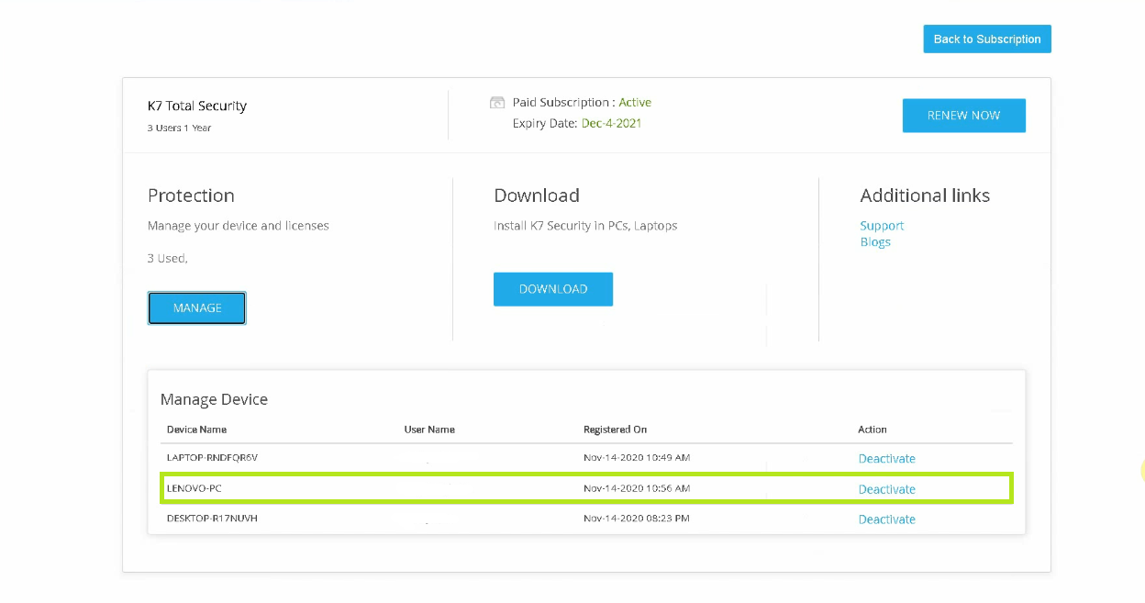Click the Dec-4-2021 expiry date

click(x=611, y=123)
